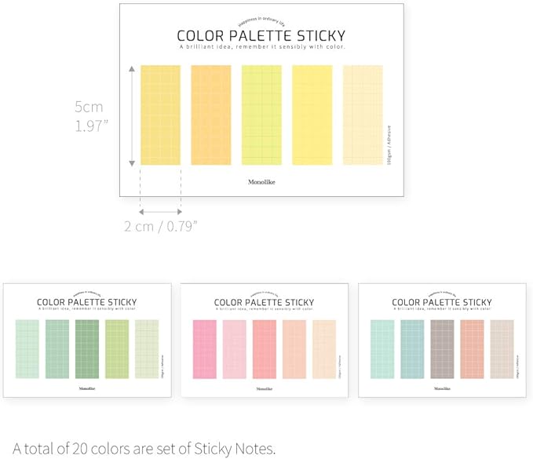Click the lime yellow swatch in the top card
The height and width of the screenshot is (459, 533).
(261, 115)
